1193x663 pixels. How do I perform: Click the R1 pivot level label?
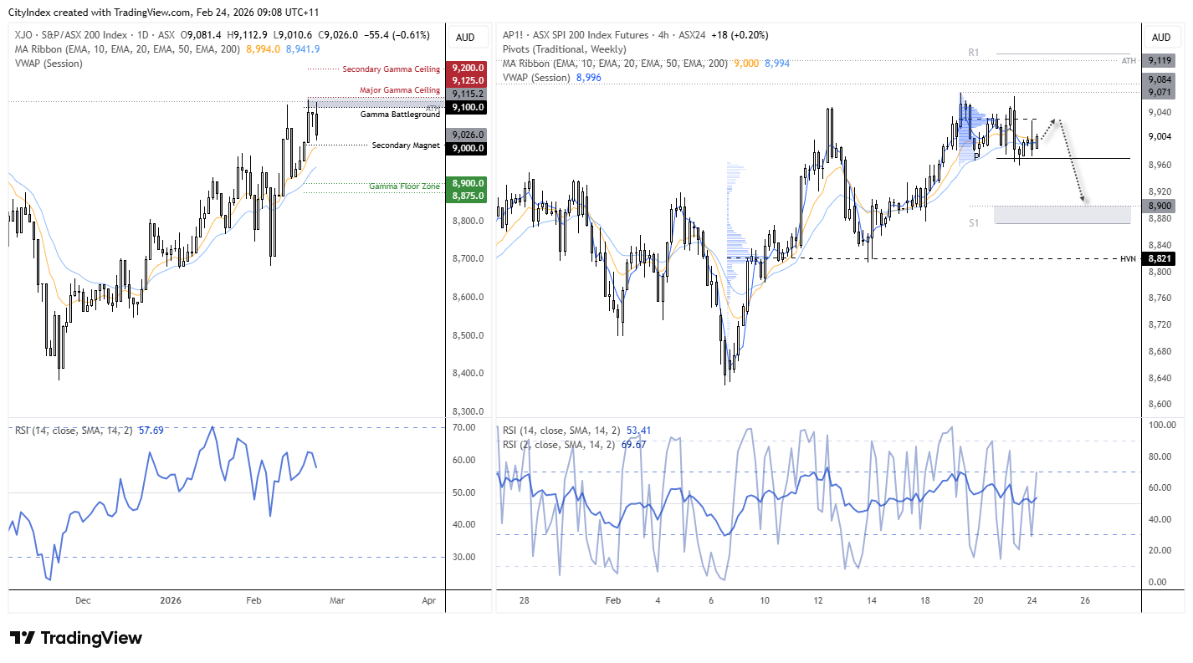click(x=973, y=53)
